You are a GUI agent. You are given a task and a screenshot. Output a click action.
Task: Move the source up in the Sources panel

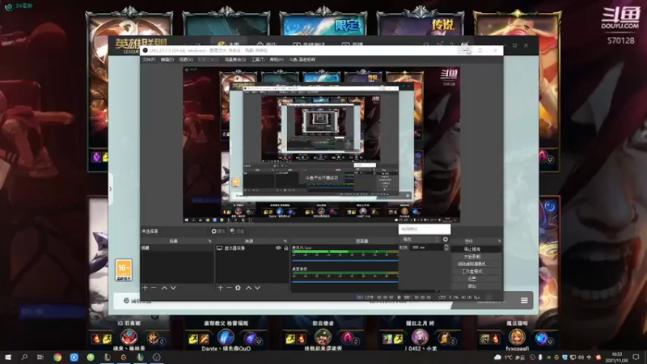(248, 288)
